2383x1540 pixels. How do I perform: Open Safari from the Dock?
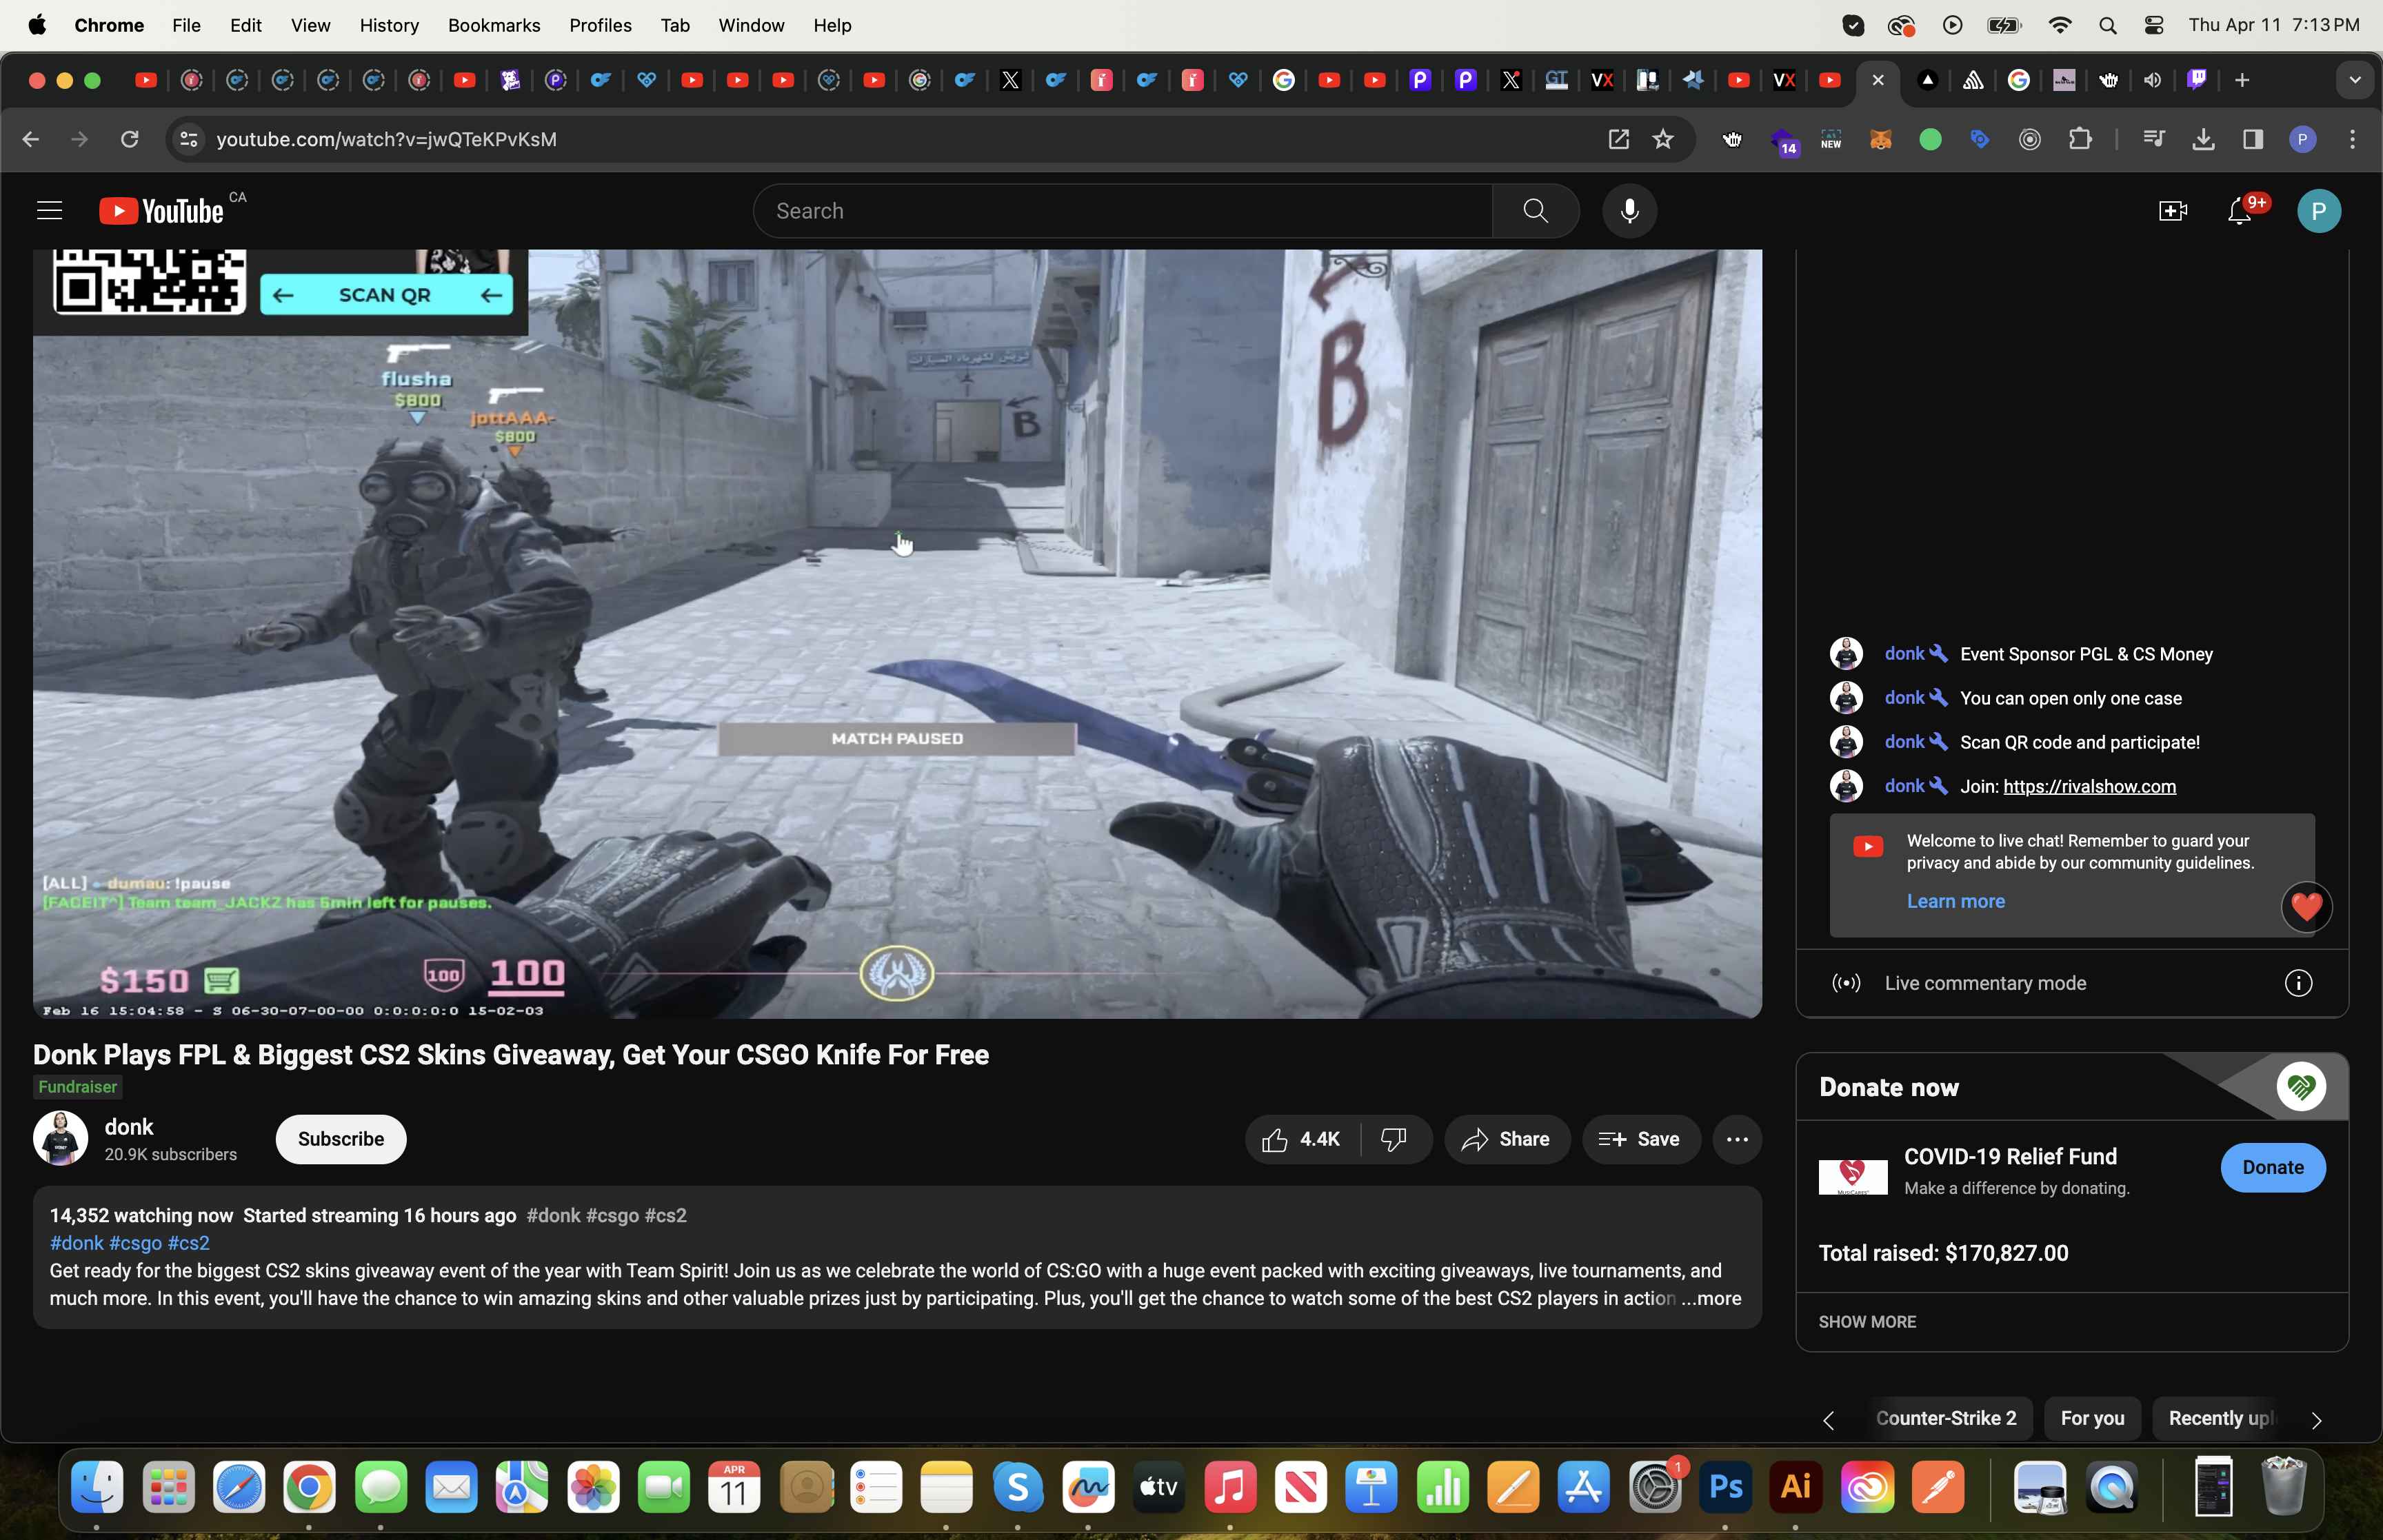(239, 1487)
